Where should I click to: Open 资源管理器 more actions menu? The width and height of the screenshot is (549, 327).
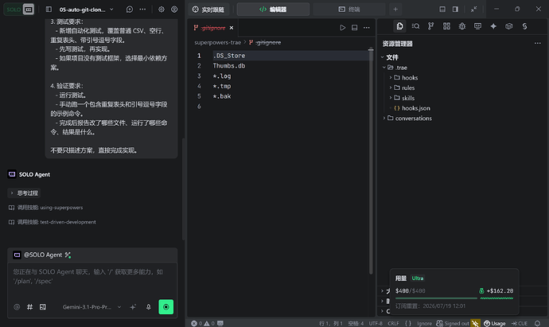[537, 44]
